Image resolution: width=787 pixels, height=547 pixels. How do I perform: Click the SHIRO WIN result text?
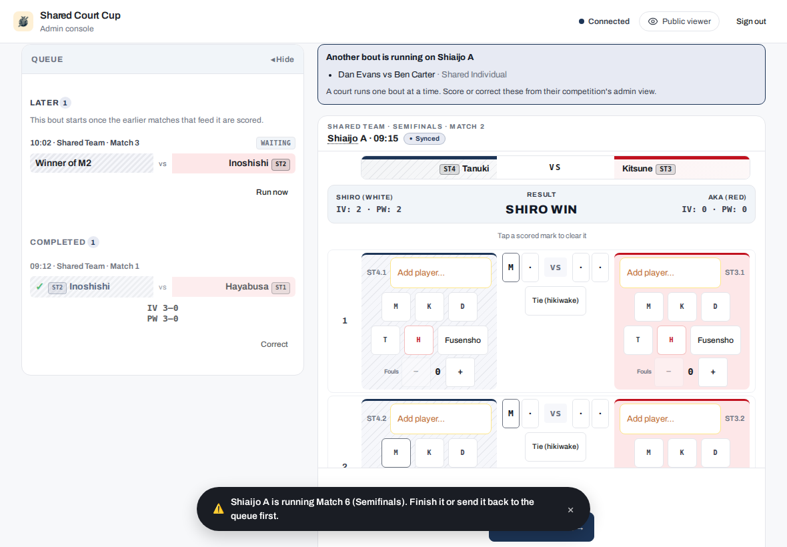coord(541,209)
